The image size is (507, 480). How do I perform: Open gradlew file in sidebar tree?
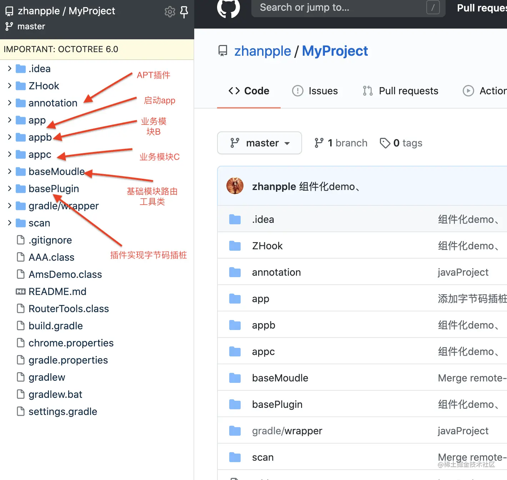pos(47,377)
